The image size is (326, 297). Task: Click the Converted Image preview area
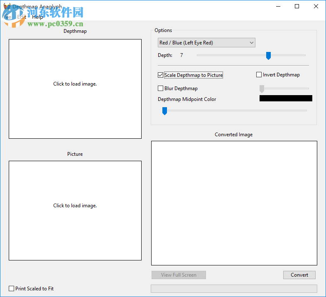234,203
